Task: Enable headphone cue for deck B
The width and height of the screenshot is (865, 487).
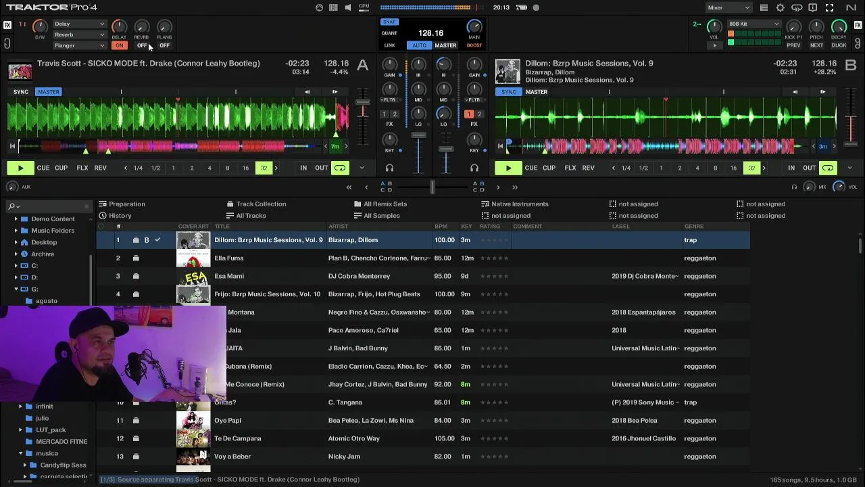Action: tap(474, 168)
